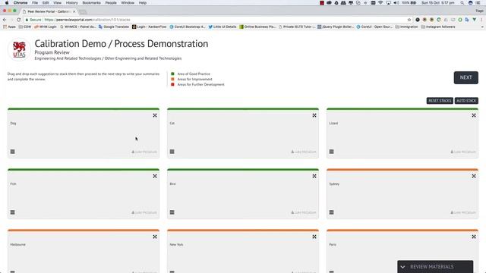486x273 pixels.
Task: Open the Google Translate bookmark
Action: [114, 27]
